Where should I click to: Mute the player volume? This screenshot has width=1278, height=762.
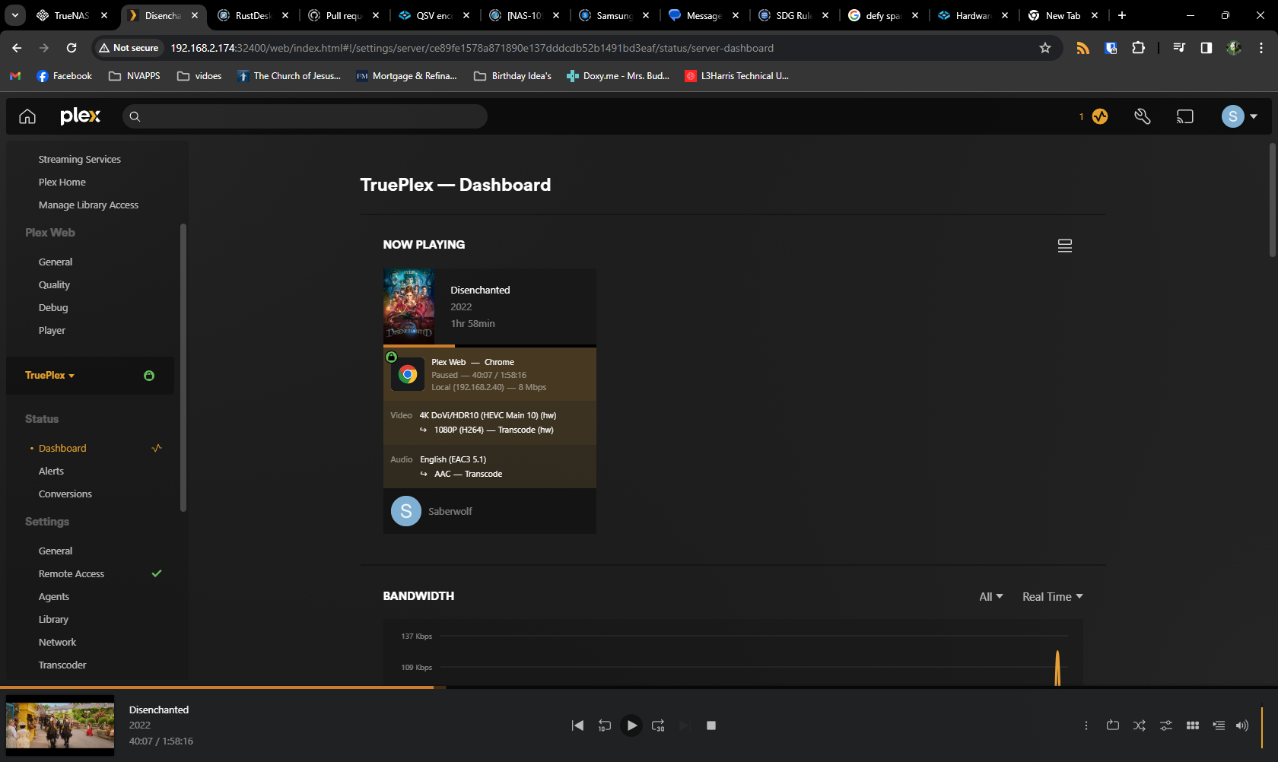[x=1241, y=725]
